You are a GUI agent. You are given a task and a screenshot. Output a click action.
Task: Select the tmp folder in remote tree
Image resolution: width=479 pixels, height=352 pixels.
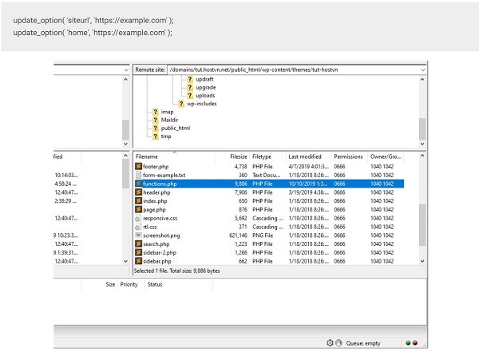click(x=166, y=136)
